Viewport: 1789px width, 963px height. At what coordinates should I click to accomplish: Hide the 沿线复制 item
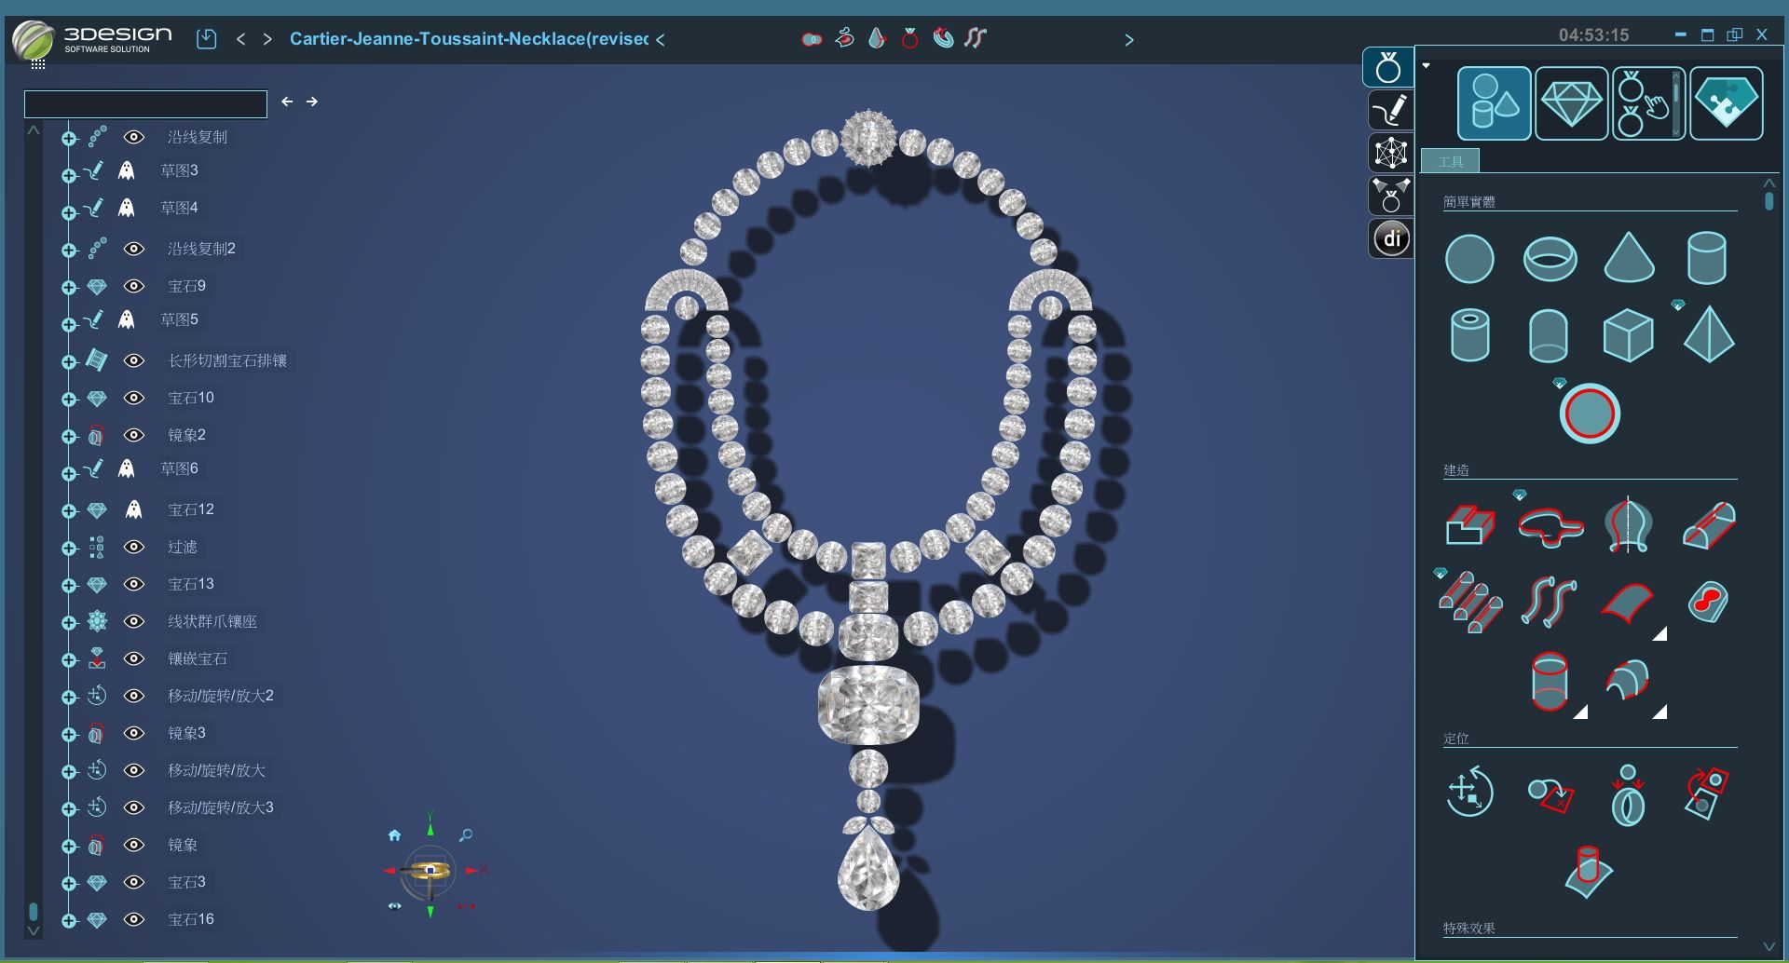coord(134,137)
